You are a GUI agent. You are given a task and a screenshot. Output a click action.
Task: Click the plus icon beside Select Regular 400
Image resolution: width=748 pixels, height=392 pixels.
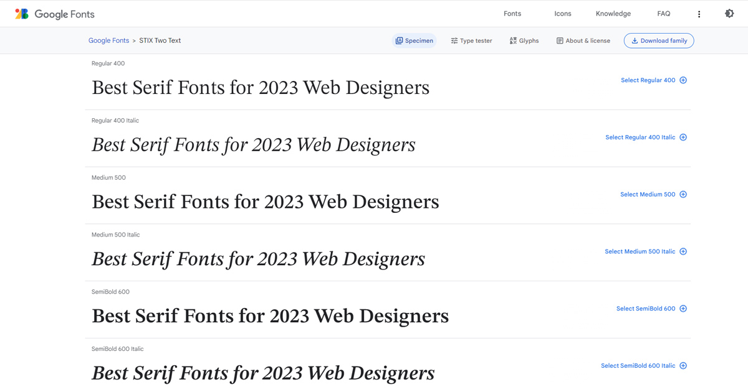[683, 80]
